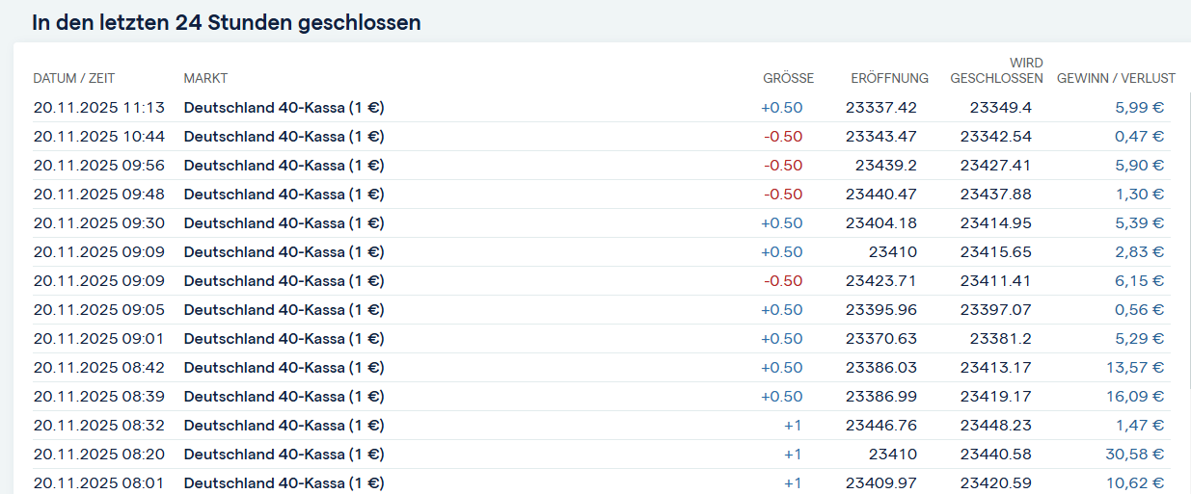Image resolution: width=1191 pixels, height=494 pixels.
Task: Sort by the GRÖSSE column header
Action: coord(788,78)
